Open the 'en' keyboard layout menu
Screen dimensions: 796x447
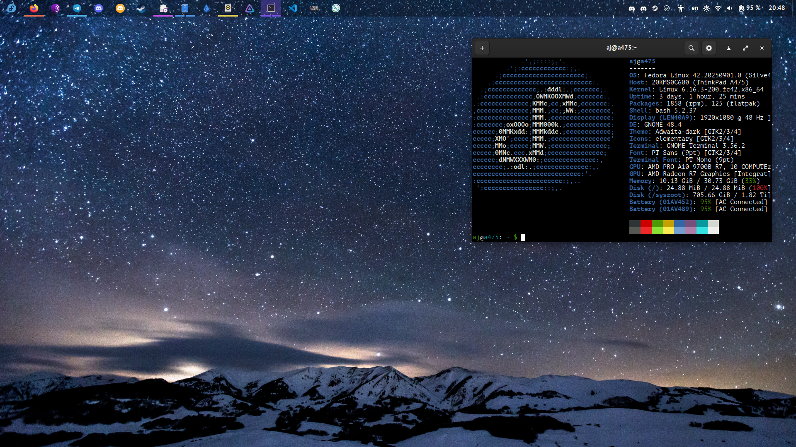point(694,8)
